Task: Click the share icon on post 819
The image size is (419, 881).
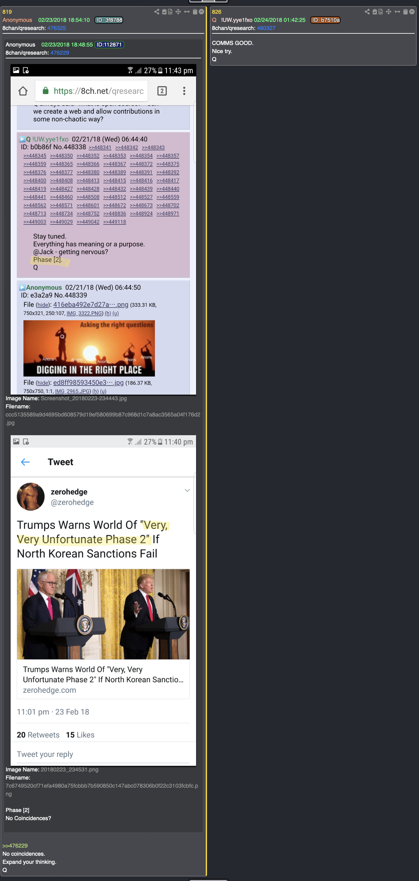Action: click(157, 12)
